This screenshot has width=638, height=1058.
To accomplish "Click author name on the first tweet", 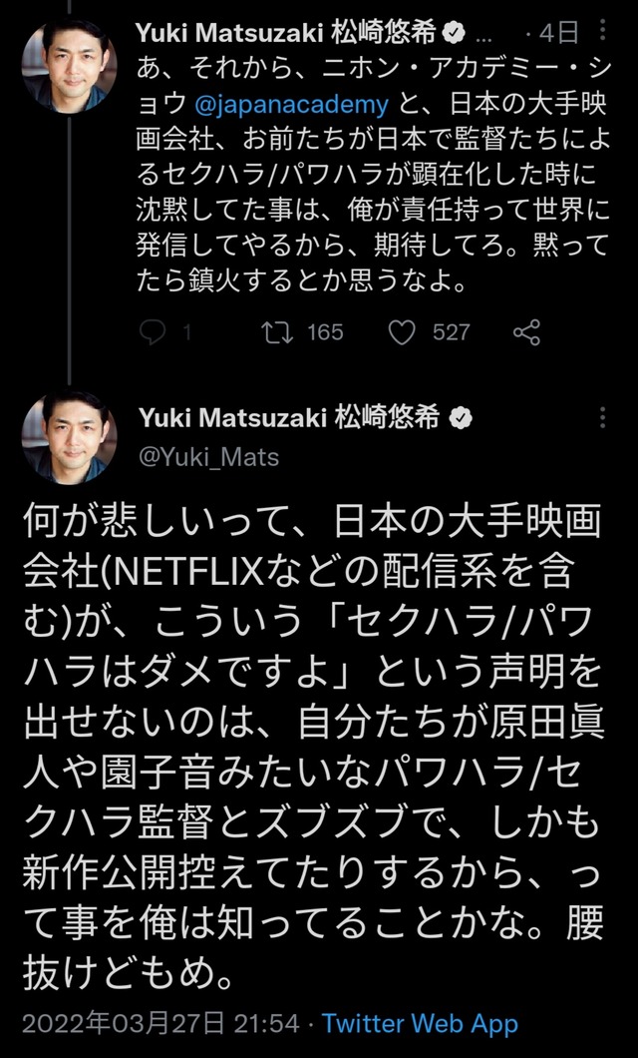I will 286,32.
